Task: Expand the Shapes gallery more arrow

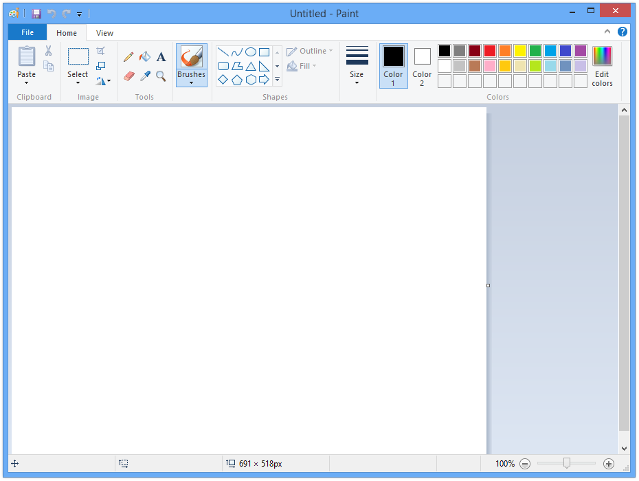Action: 278,80
